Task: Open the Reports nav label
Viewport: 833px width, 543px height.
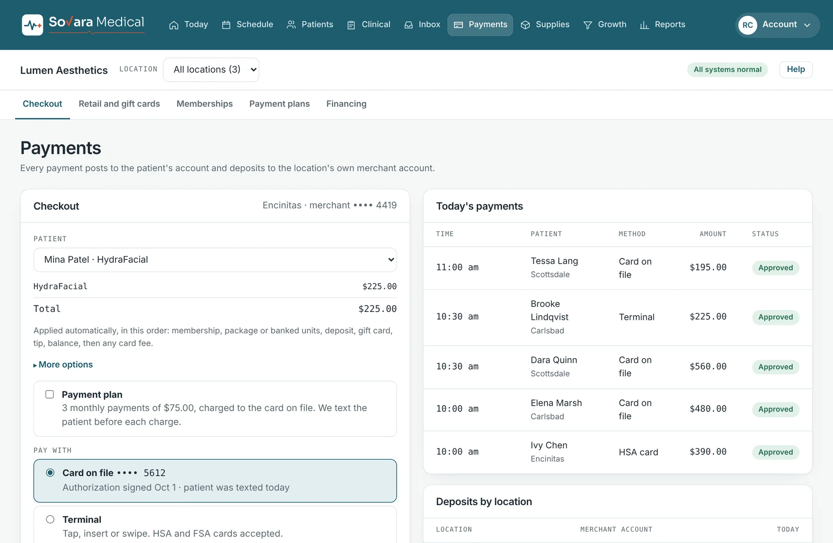Action: click(670, 25)
